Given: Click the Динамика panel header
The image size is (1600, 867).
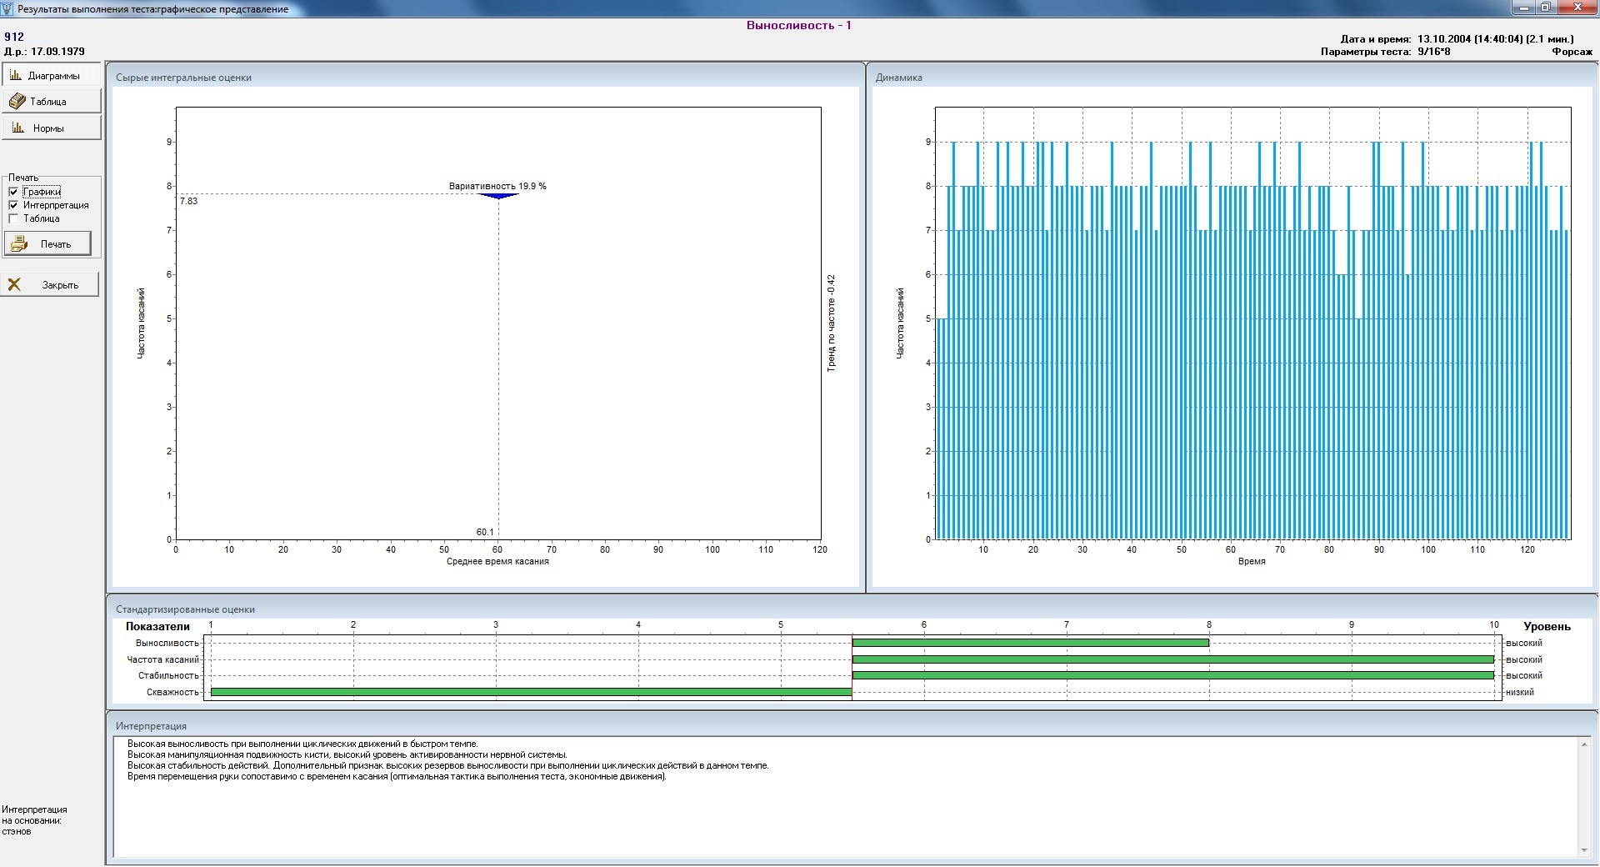Looking at the screenshot, I should coord(898,78).
